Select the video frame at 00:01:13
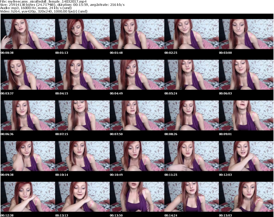This screenshot has width=274, height=217. coord(82,34)
